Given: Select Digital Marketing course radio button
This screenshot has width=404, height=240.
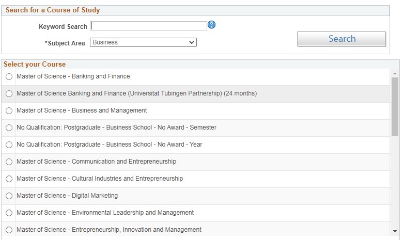Looking at the screenshot, I should (9, 196).
